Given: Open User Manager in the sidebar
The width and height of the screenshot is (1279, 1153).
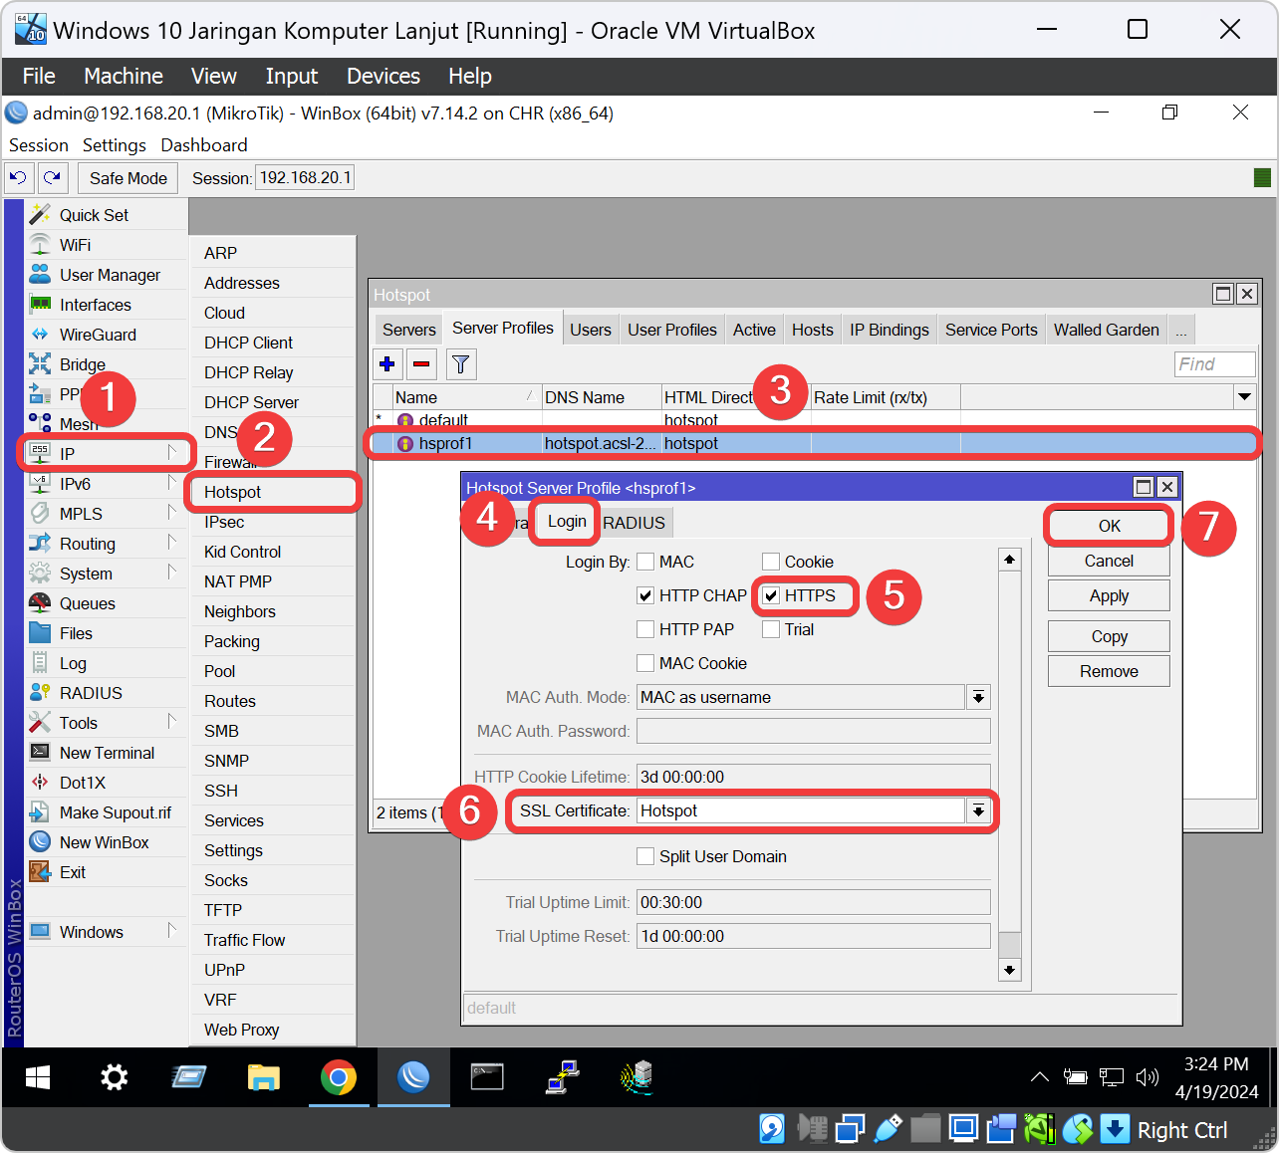Looking at the screenshot, I should click(110, 275).
